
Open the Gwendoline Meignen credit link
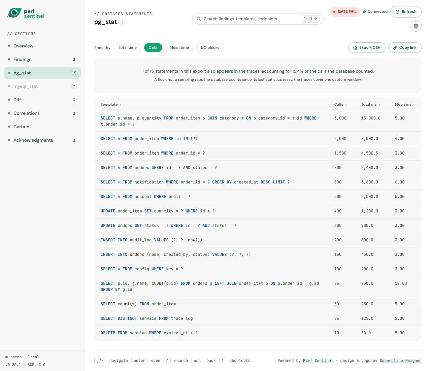(x=401, y=361)
